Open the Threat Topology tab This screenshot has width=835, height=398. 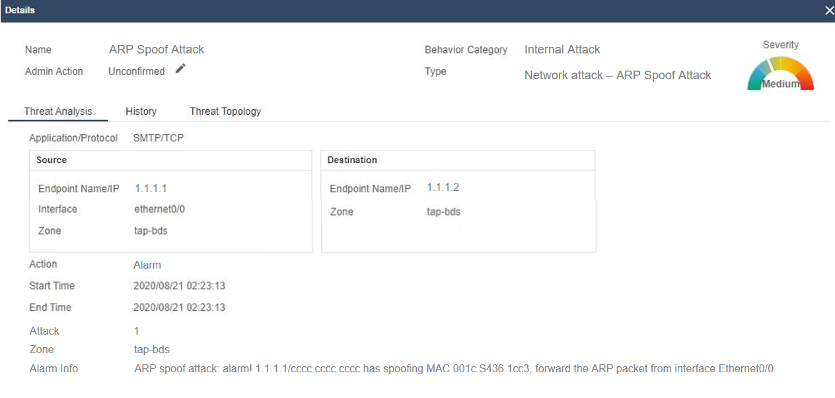point(225,112)
